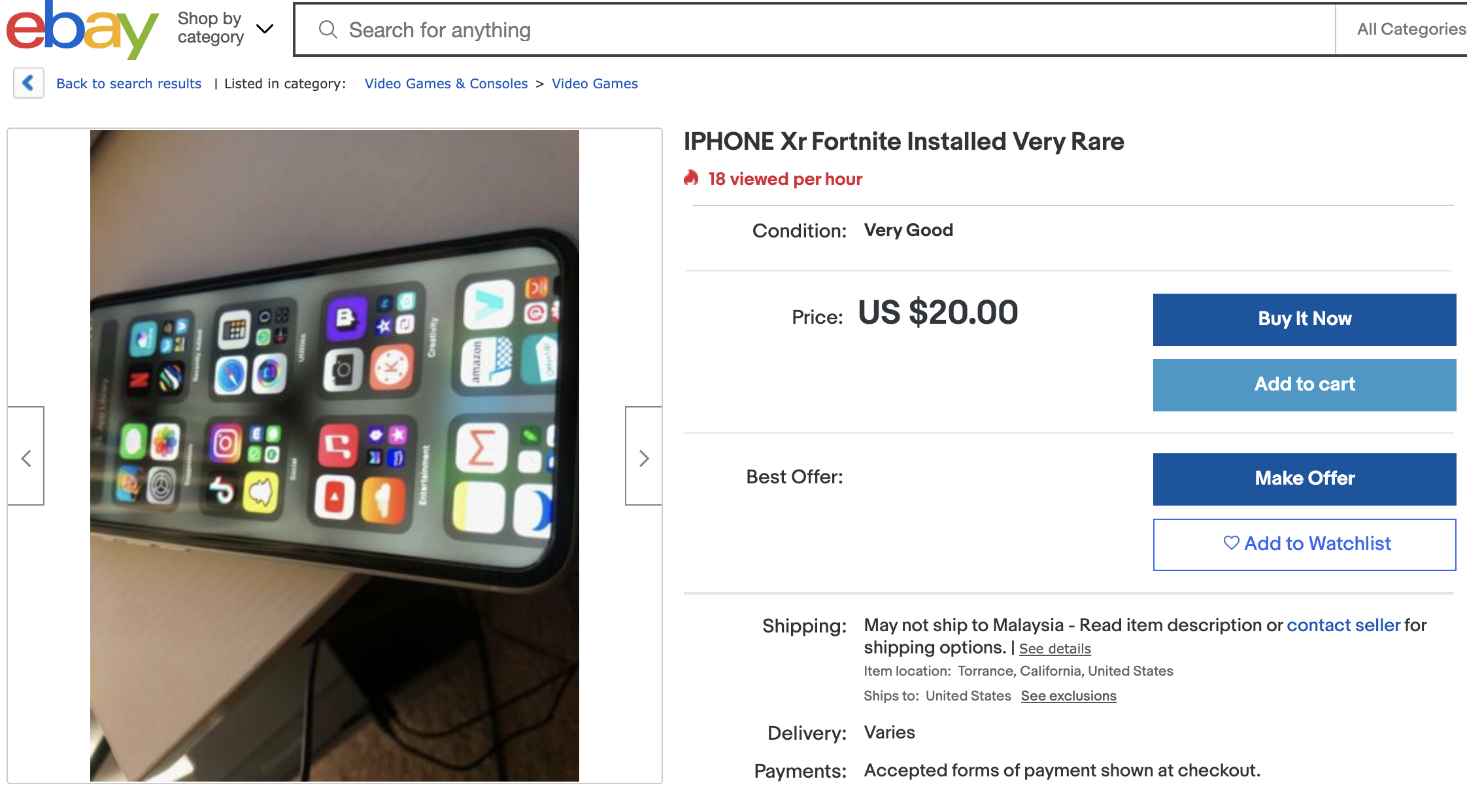1467x796 pixels.
Task: Click the search magnifier icon
Action: click(x=328, y=29)
